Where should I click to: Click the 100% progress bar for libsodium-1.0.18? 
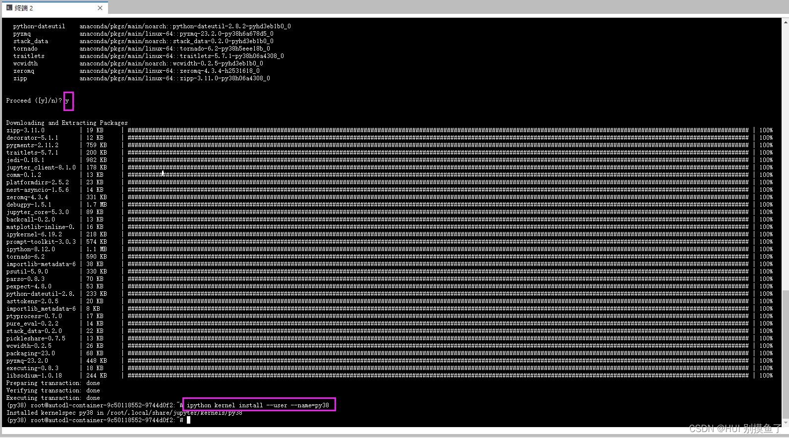pyautogui.click(x=438, y=376)
